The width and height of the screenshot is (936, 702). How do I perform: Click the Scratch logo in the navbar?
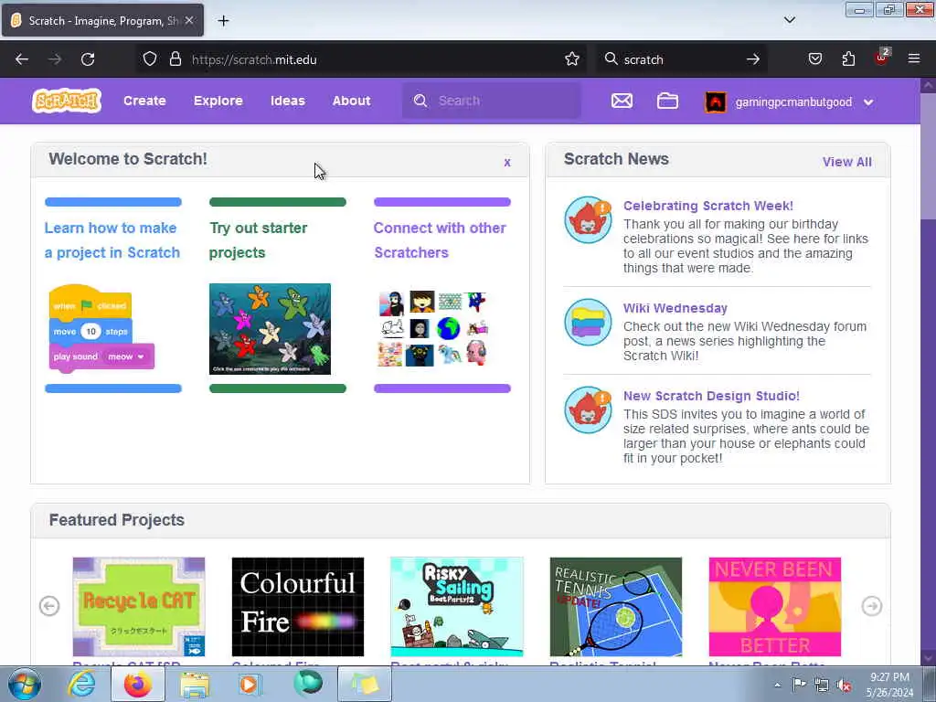pos(66,101)
